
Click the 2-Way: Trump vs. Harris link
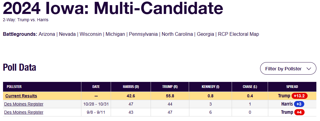(25, 20)
